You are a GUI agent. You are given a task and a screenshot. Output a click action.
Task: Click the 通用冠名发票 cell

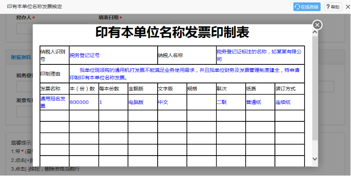[54, 102]
